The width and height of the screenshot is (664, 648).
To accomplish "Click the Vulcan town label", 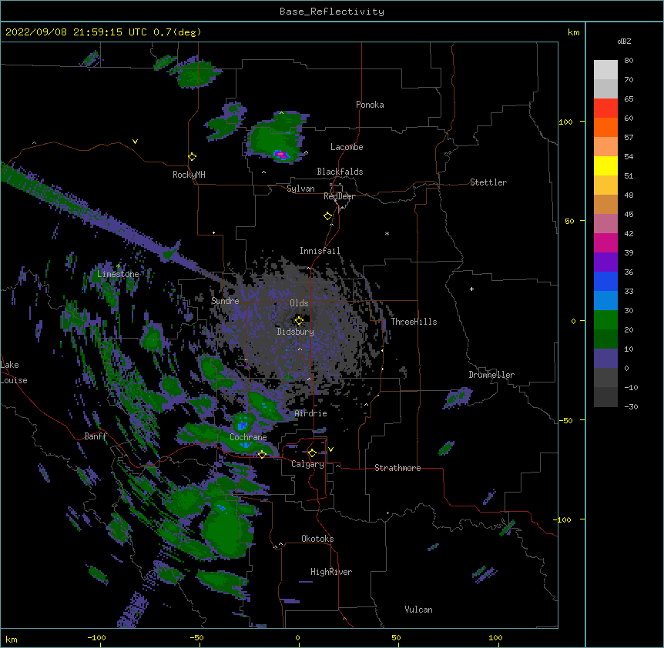I will pos(418,610).
